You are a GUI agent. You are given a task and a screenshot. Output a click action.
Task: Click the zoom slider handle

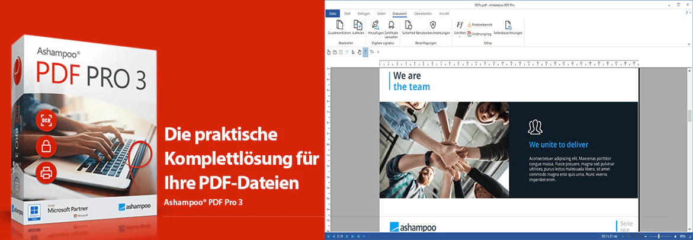659,236
